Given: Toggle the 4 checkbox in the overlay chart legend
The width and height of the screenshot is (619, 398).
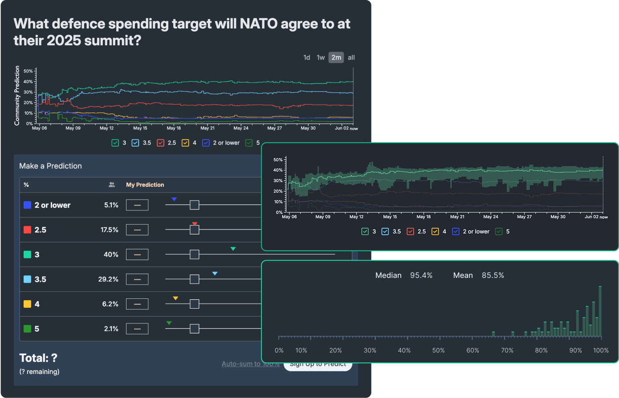Looking at the screenshot, I should click(435, 231).
